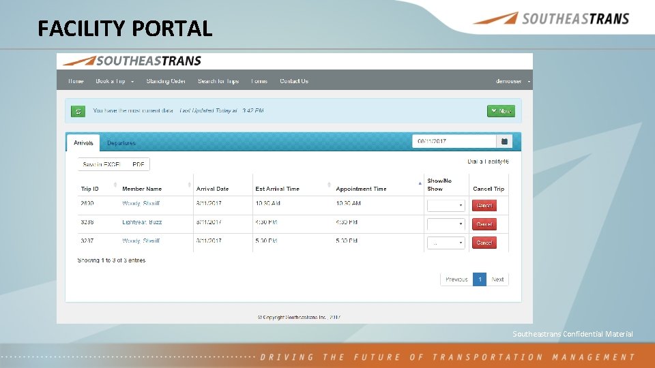Open member link for trip 3237

coord(141,241)
